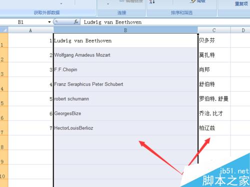Select column C header

pyautogui.click(x=214, y=30)
